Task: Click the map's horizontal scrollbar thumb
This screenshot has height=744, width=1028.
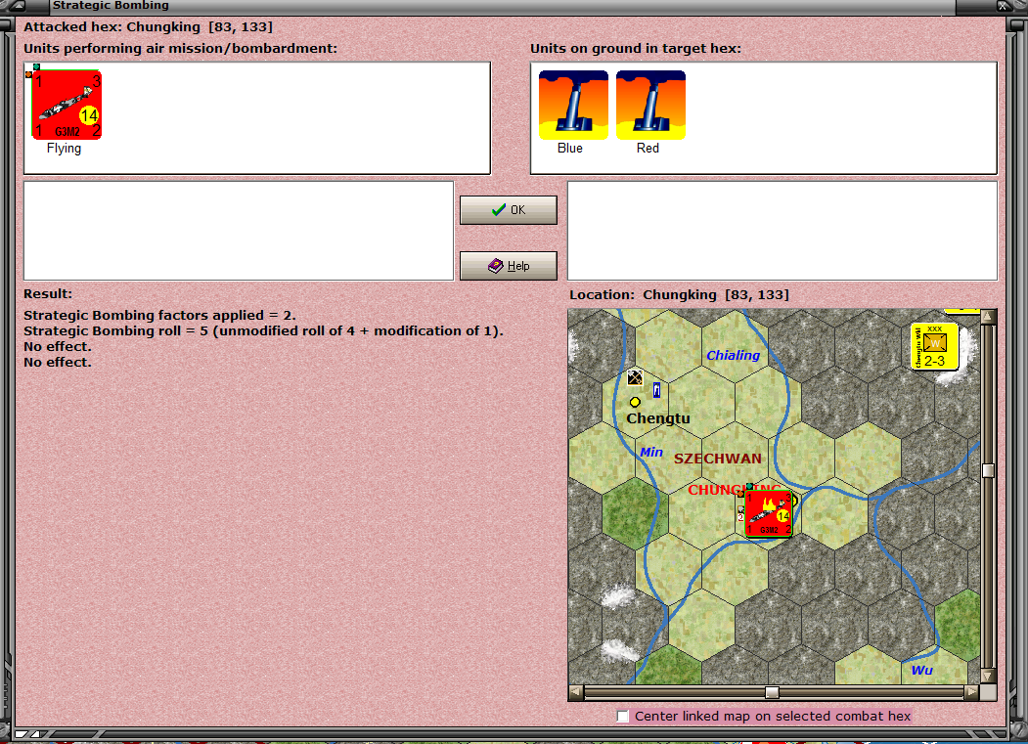Action: tap(773, 692)
